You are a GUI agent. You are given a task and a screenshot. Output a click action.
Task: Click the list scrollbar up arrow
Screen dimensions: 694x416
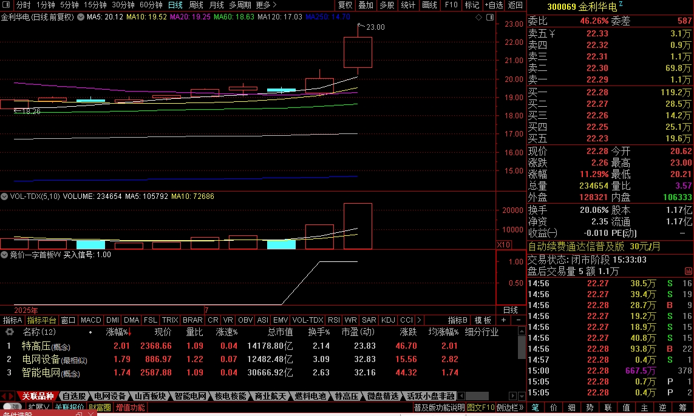[x=522, y=330]
